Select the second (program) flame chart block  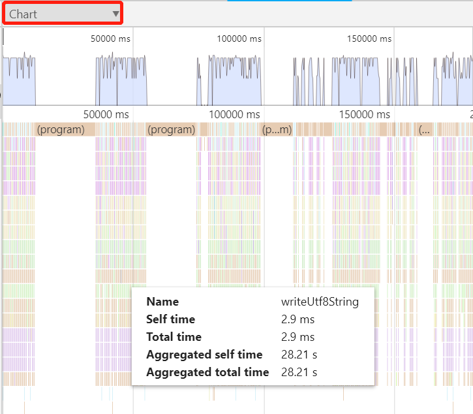tap(171, 129)
